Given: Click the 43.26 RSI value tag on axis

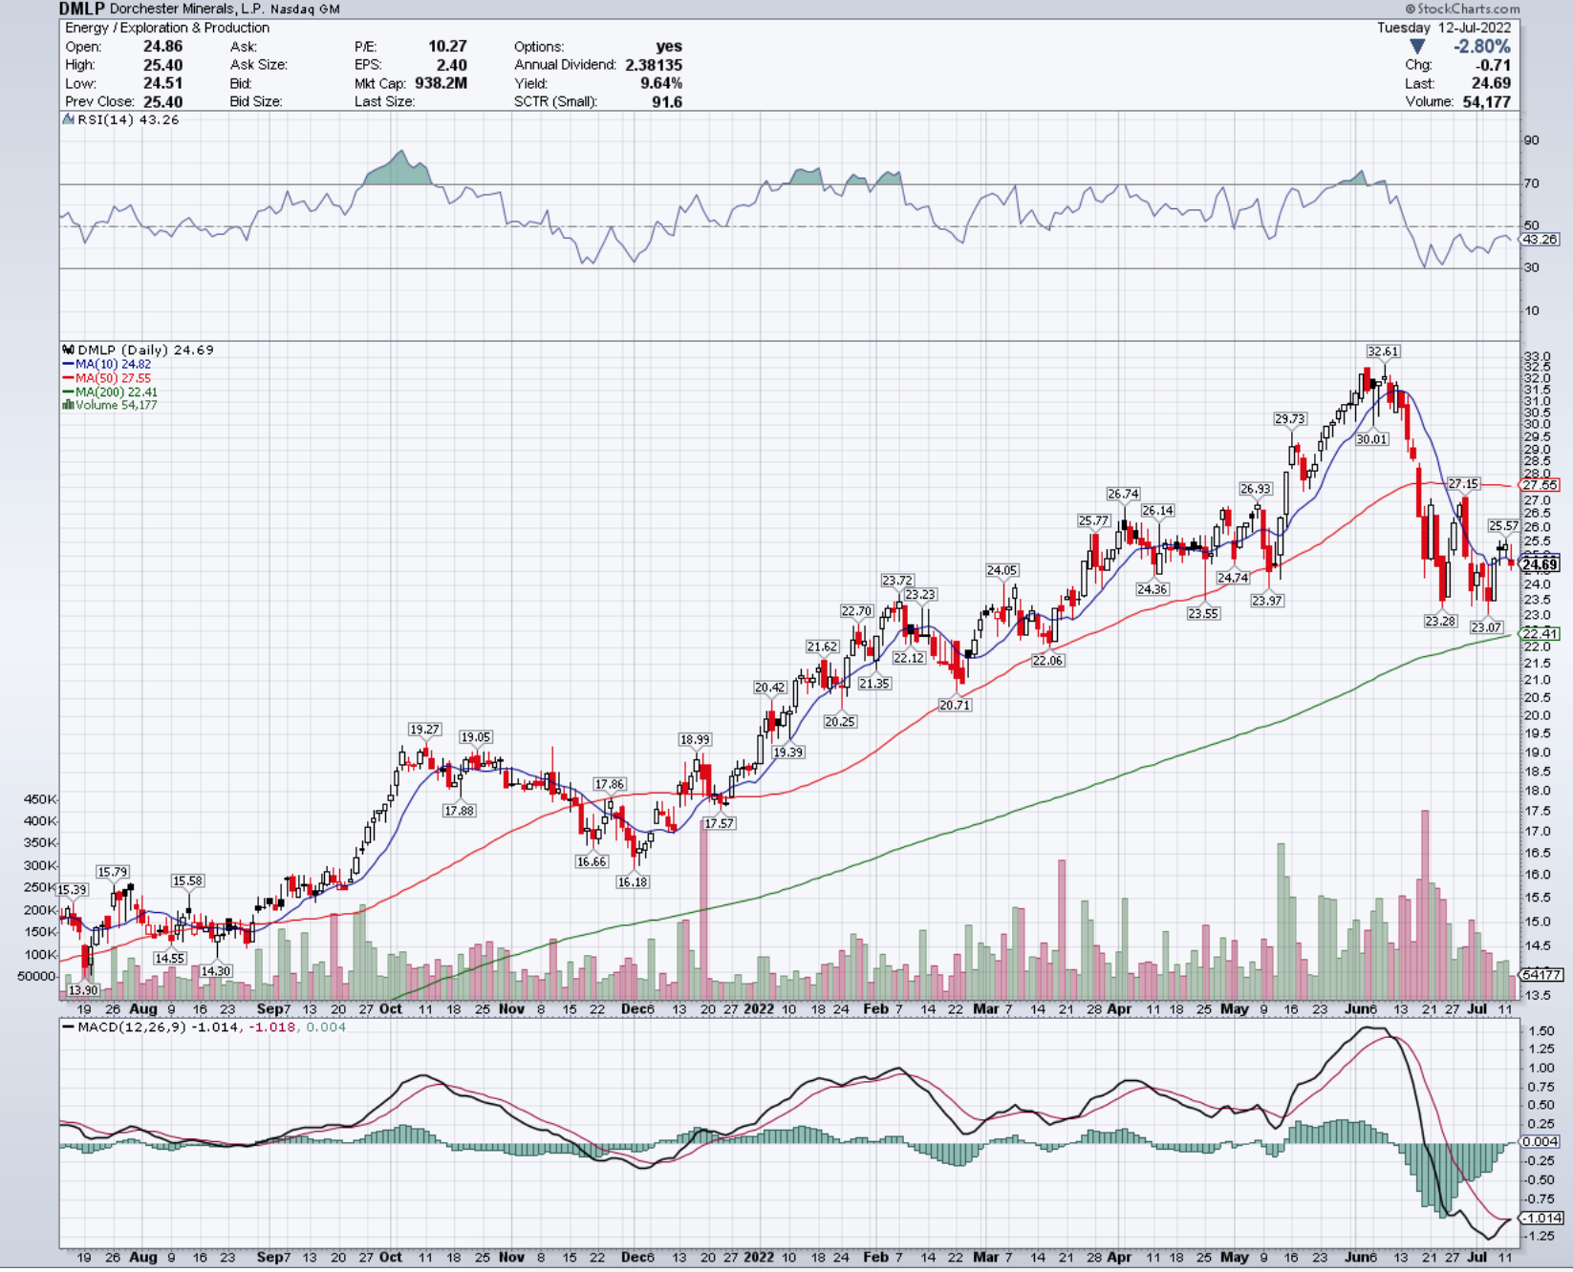Looking at the screenshot, I should tap(1540, 239).
